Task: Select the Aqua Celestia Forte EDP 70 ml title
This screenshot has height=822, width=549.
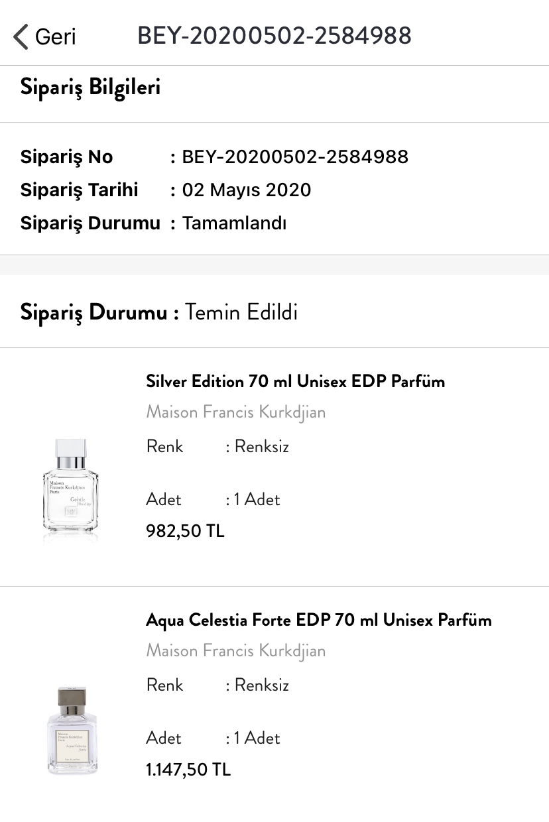Action: pyautogui.click(x=319, y=620)
